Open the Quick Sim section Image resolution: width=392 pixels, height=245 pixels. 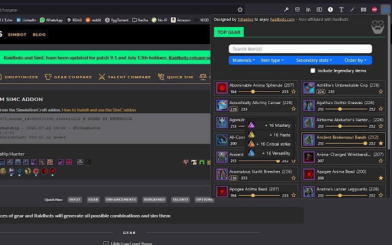point(175,77)
